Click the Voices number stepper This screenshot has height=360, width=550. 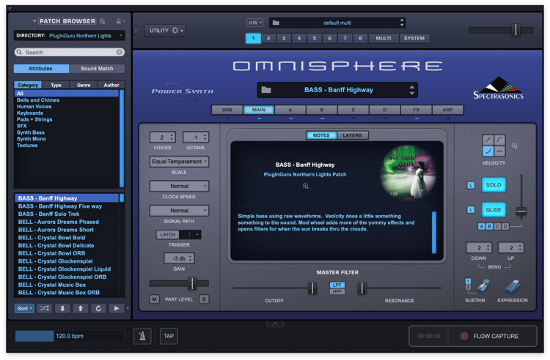point(162,137)
